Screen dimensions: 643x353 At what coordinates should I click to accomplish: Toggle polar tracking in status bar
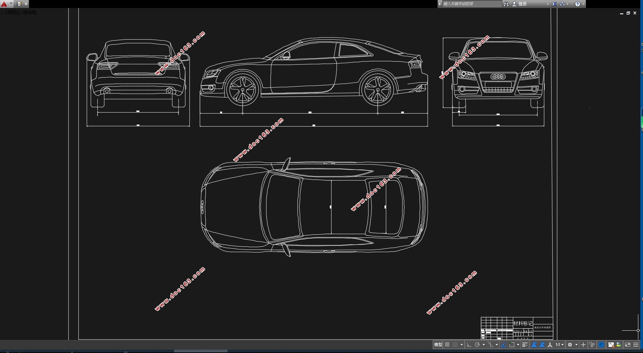click(x=477, y=345)
